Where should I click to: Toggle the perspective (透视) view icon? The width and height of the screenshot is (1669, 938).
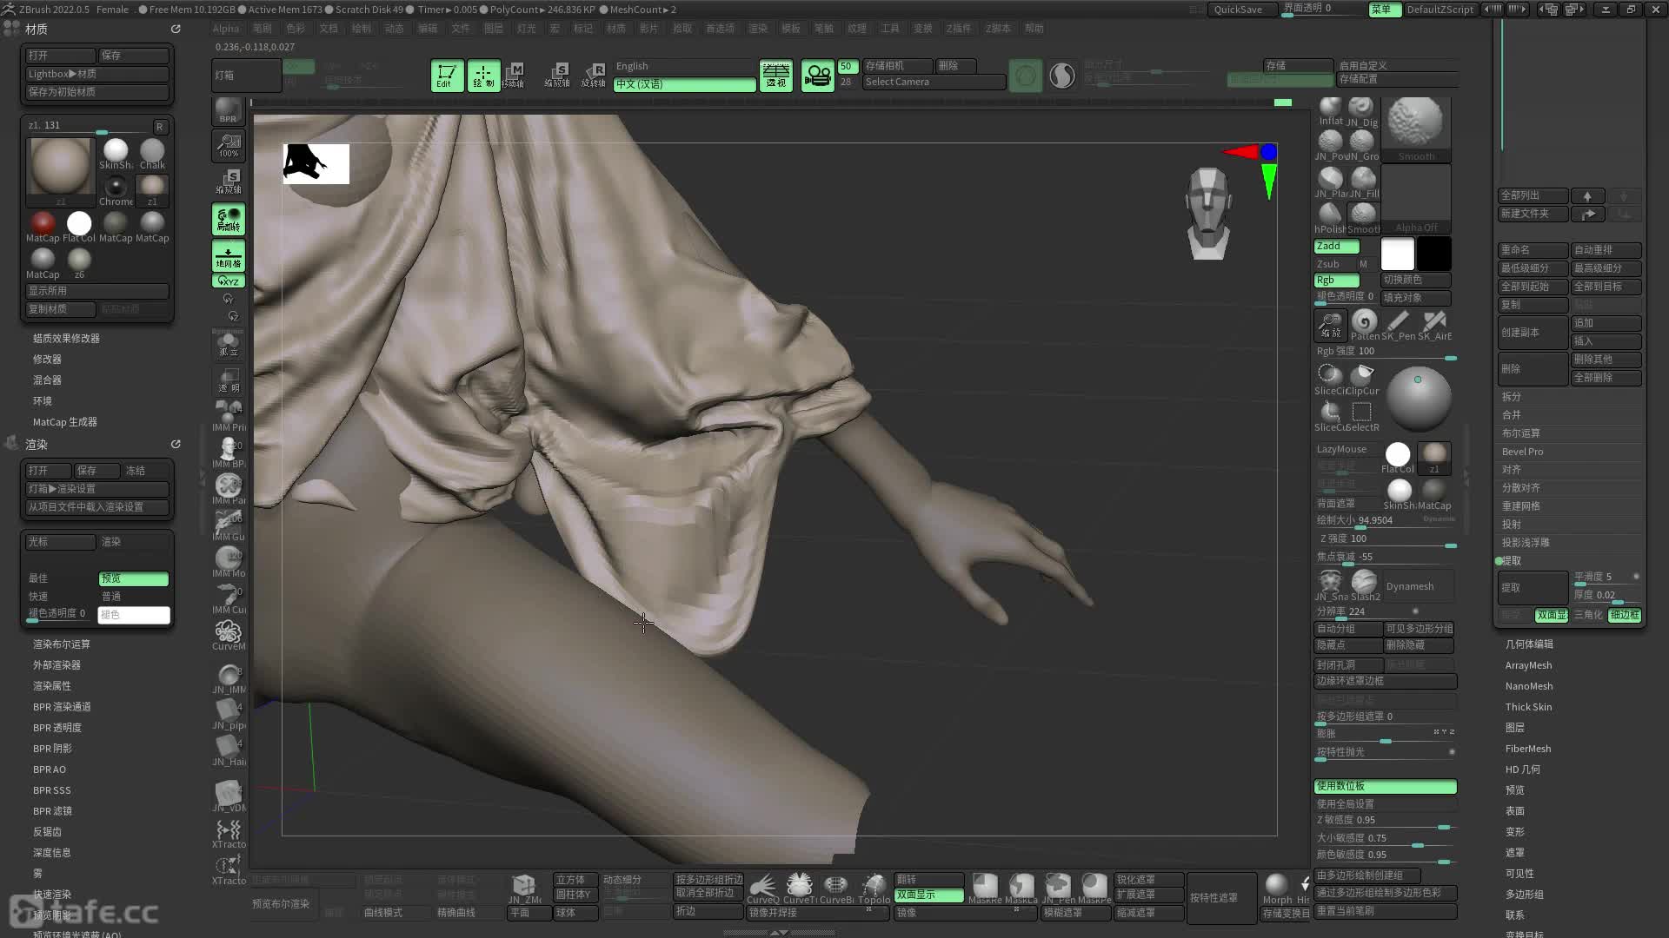tap(775, 76)
